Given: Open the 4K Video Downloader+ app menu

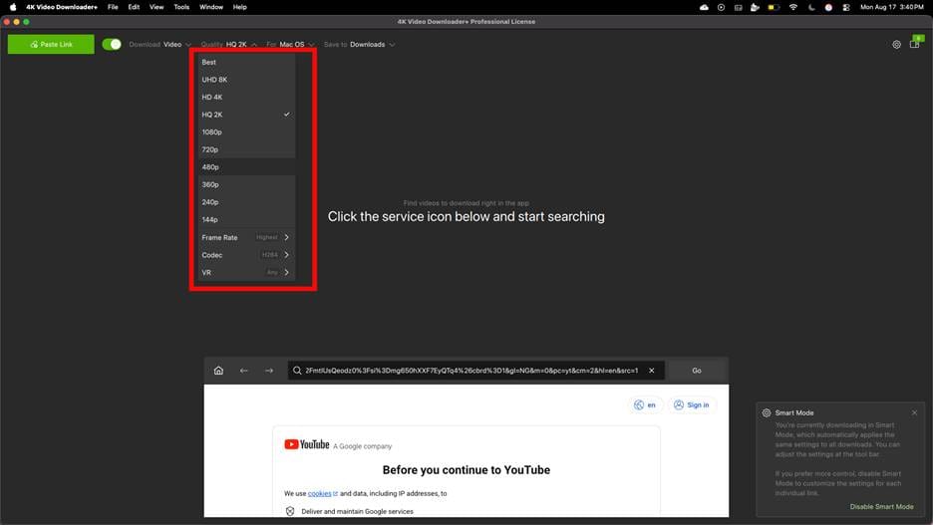Looking at the screenshot, I should click(61, 7).
